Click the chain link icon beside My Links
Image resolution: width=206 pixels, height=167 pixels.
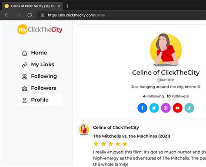click(x=24, y=65)
